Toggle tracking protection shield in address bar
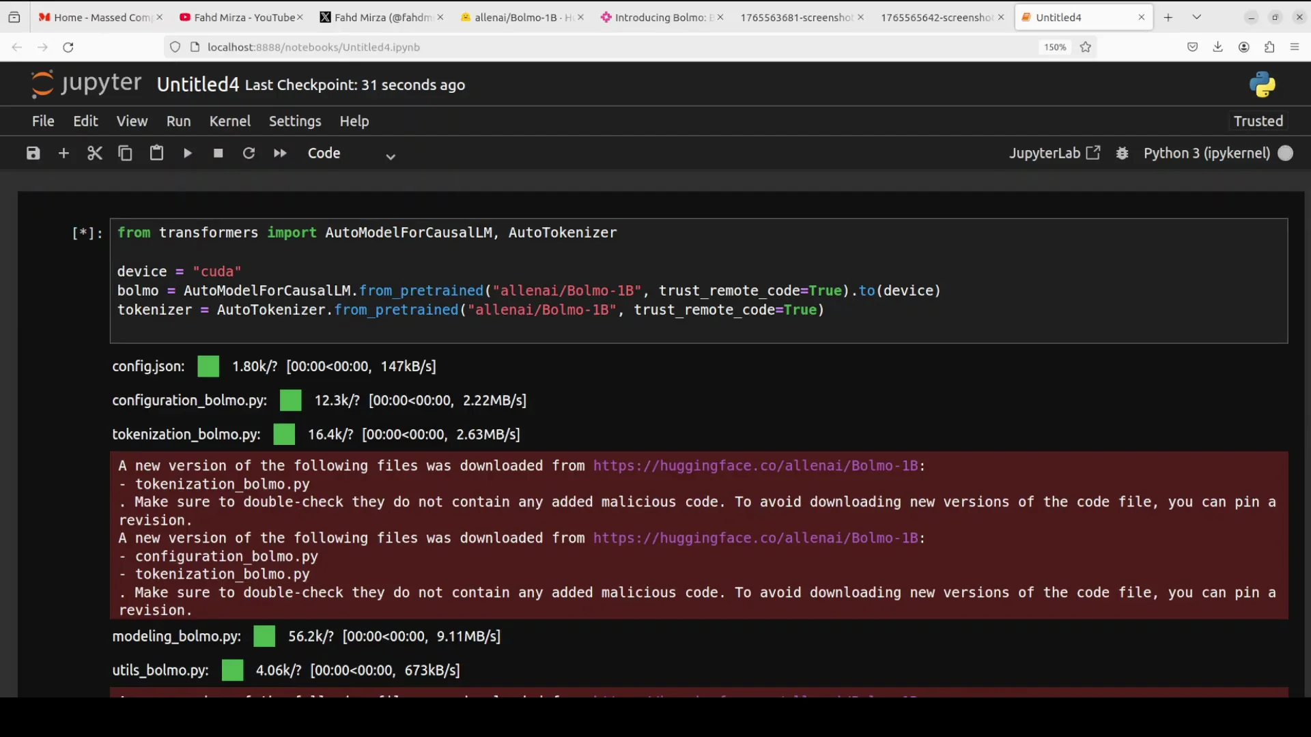This screenshot has width=1311, height=737. coord(175,47)
